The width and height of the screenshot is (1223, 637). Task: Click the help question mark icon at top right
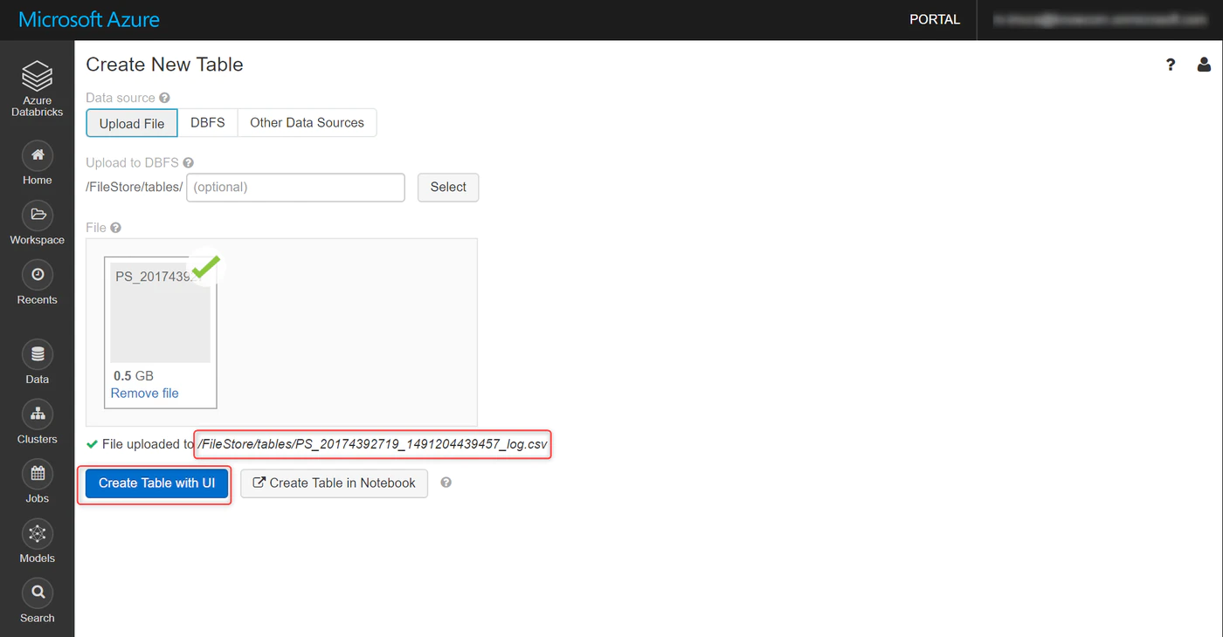(x=1171, y=65)
